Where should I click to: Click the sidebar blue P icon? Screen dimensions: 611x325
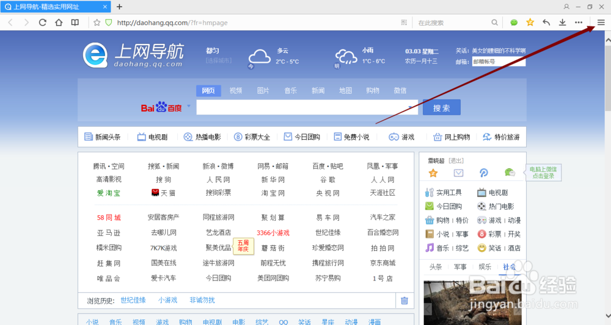tap(483, 173)
